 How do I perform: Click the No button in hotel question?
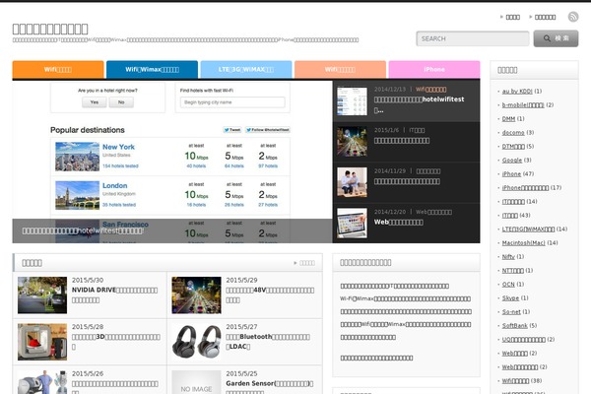point(121,102)
